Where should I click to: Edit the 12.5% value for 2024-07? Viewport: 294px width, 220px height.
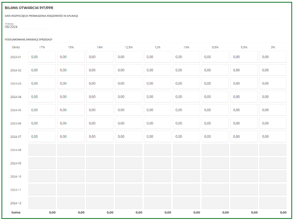[x=129, y=137]
